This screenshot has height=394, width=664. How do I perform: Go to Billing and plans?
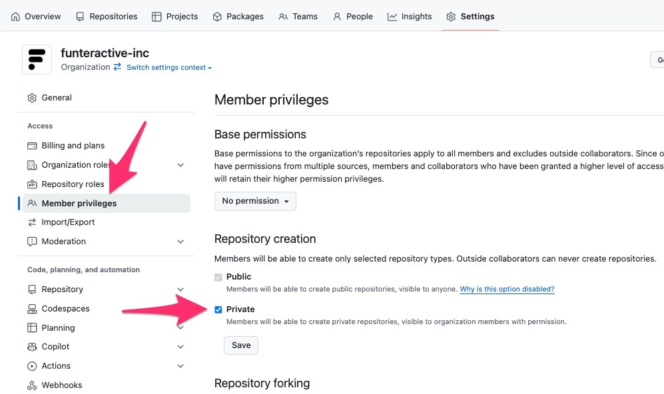[x=73, y=146]
